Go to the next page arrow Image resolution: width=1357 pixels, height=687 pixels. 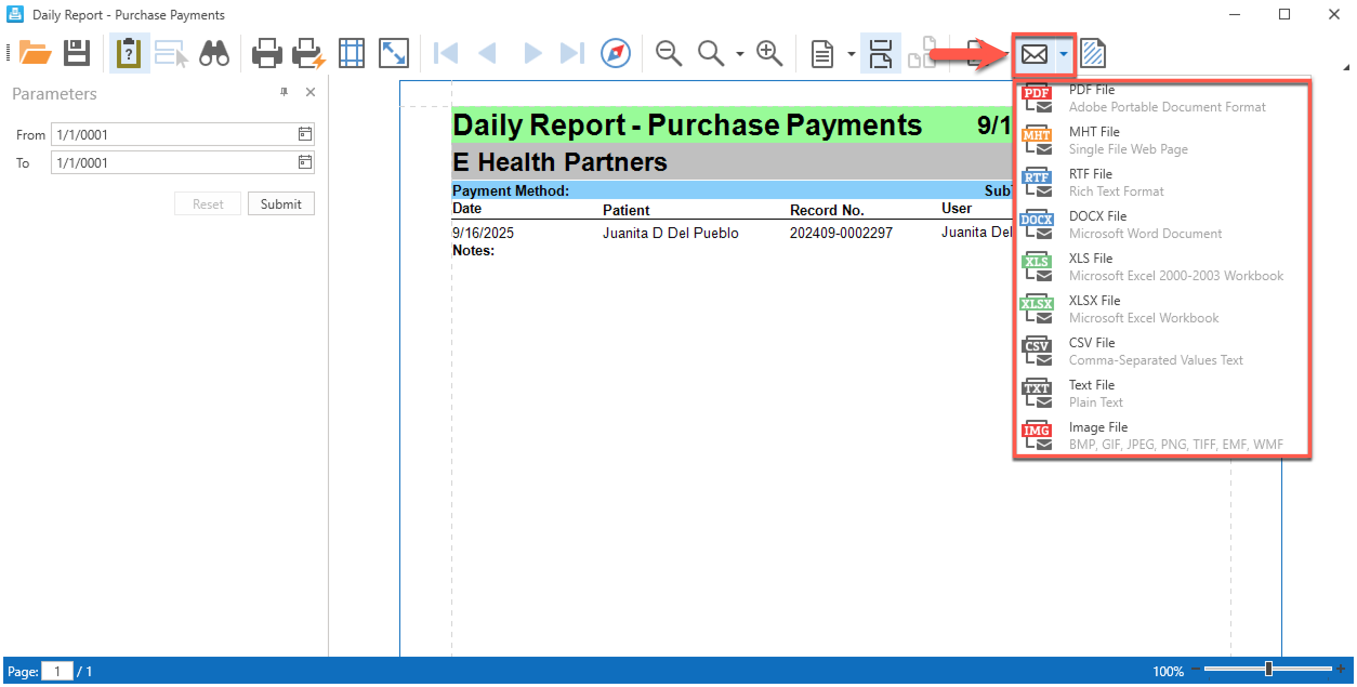(533, 53)
